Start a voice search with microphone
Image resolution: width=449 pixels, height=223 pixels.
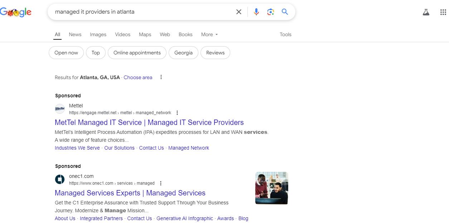click(x=256, y=12)
